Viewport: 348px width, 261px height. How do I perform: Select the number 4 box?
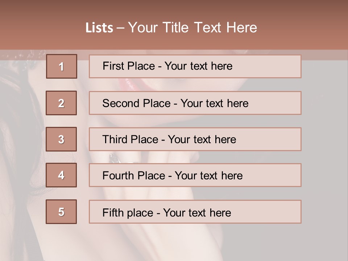coord(61,175)
